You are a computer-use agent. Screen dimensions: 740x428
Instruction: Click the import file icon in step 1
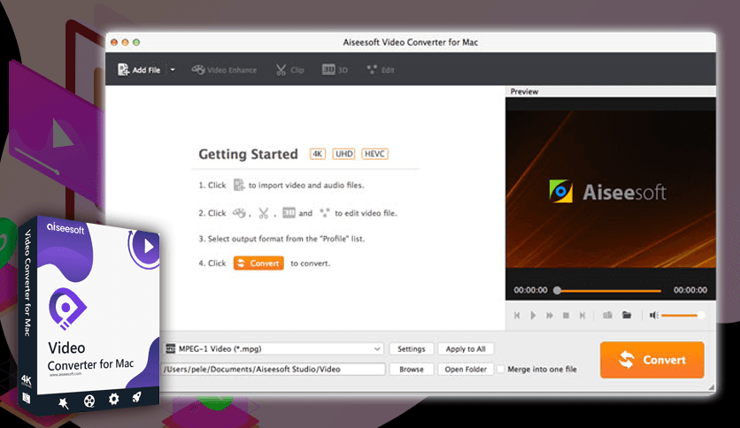click(239, 185)
